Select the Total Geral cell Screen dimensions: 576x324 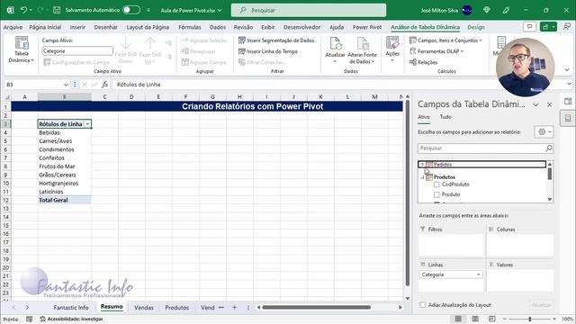pos(64,200)
